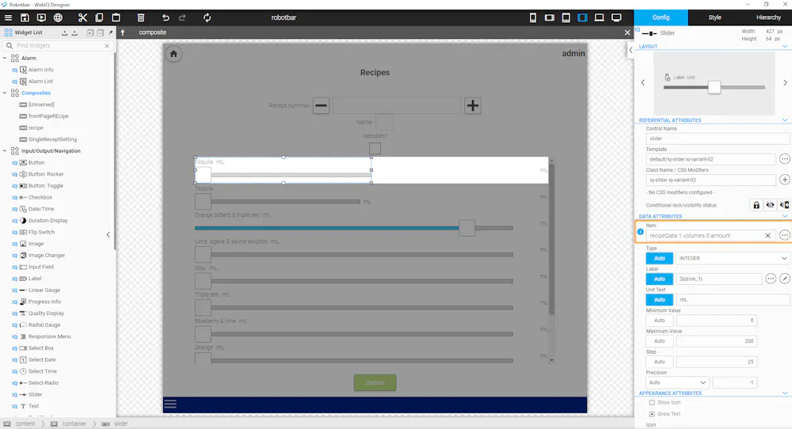Tick the Icecubes checkbox on canvas
This screenshot has height=429, width=792.
[x=375, y=148]
